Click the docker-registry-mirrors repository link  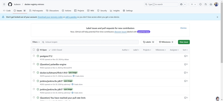[34, 4]
